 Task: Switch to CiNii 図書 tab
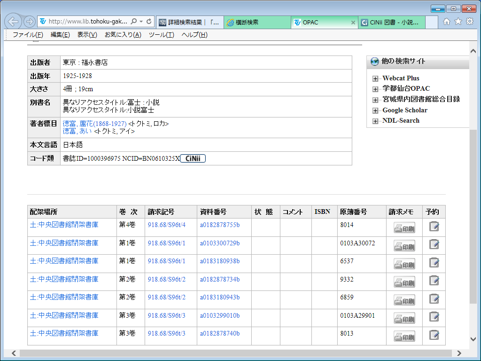pos(392,23)
